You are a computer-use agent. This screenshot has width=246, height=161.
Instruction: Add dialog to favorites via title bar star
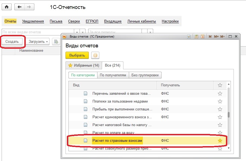click(189, 37)
